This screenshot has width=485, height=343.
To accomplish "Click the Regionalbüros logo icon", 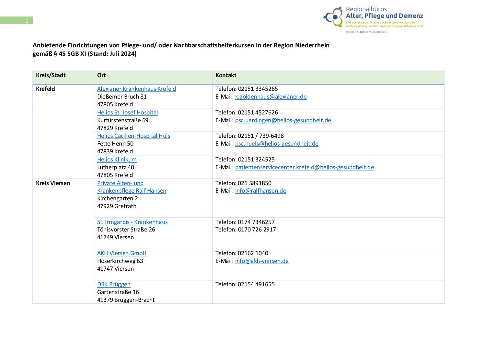I will point(333,17).
